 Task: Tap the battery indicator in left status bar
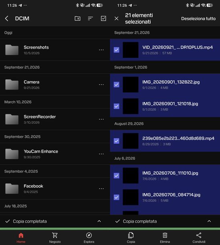99,5
